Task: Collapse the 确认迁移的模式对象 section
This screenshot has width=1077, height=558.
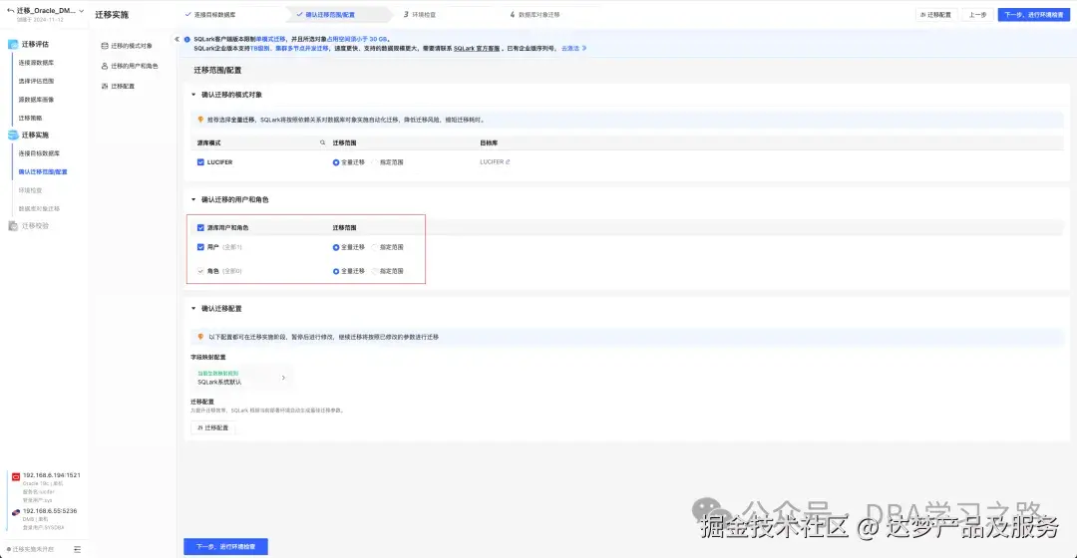Action: pos(193,95)
